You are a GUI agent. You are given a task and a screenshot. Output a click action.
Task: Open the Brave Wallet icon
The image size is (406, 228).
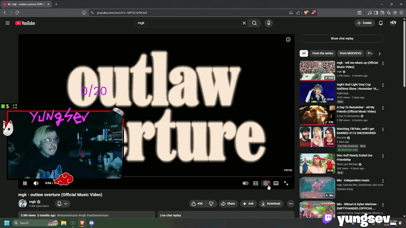click(382, 13)
